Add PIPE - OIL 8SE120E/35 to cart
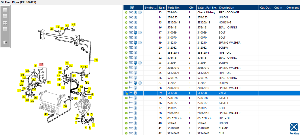This screenshot has height=135, width=300. pos(131,118)
